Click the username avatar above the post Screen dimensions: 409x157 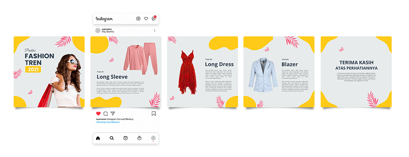point(98,31)
